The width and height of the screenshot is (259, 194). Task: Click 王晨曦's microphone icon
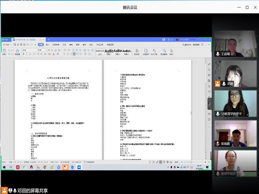pos(218,54)
